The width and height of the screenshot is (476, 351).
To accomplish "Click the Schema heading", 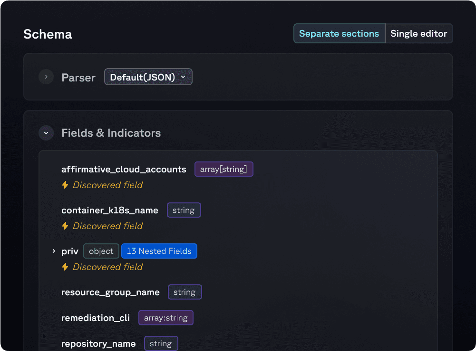I will point(48,34).
